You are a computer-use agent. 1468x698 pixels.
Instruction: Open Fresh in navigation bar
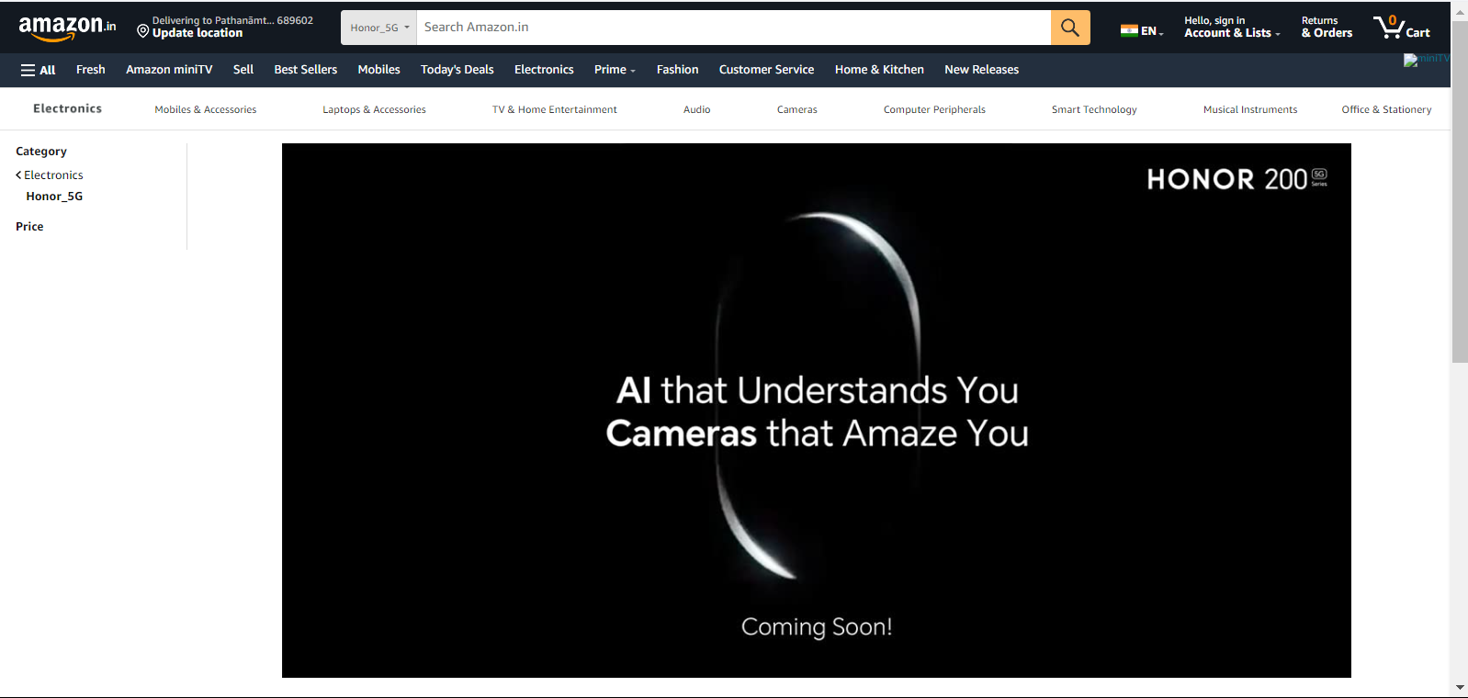(x=91, y=70)
